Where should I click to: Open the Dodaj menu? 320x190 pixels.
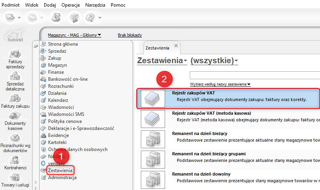pos(50,5)
